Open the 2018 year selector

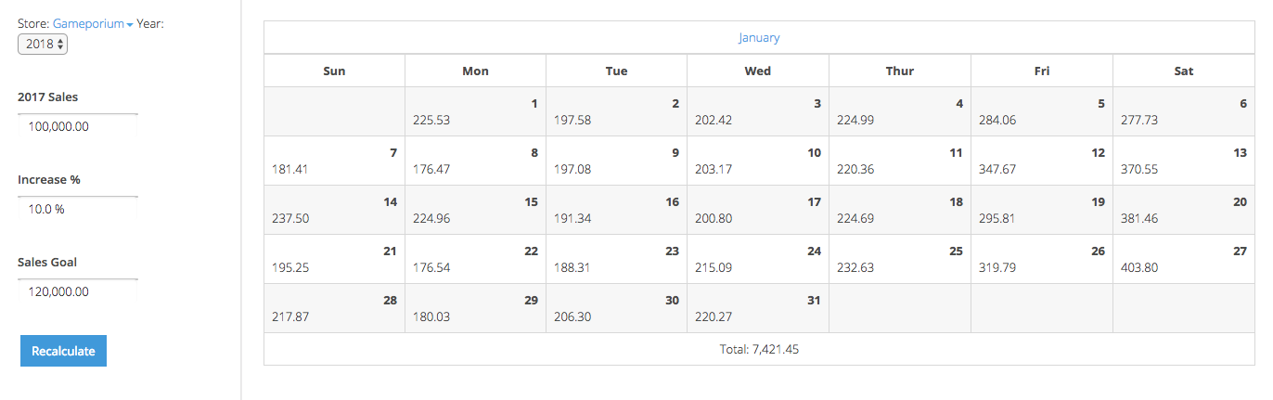tap(43, 44)
